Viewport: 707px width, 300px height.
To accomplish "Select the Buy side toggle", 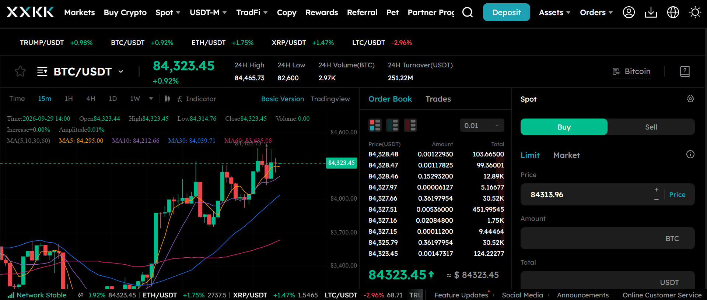I will (x=564, y=127).
